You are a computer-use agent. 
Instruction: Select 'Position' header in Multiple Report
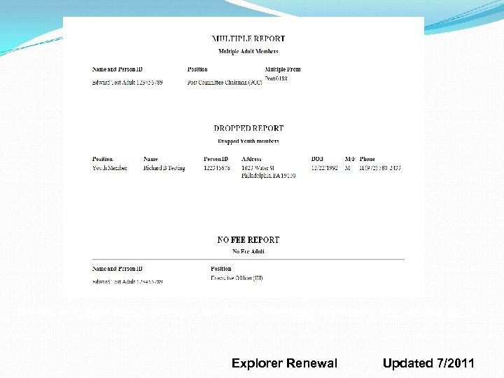[x=197, y=69]
